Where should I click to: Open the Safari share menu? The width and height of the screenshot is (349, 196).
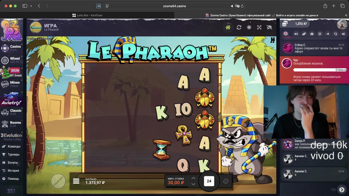click(325, 6)
